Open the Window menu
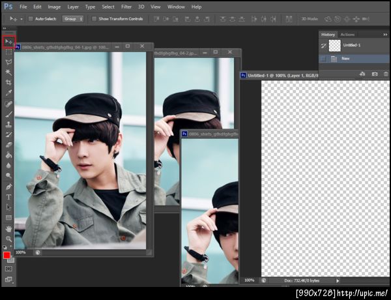This screenshot has width=391, height=300. [176, 7]
